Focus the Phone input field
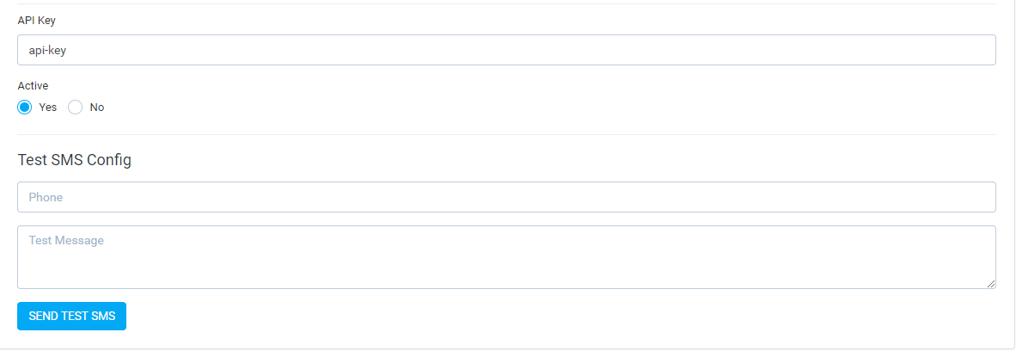The height and width of the screenshot is (351, 1016). [506, 197]
